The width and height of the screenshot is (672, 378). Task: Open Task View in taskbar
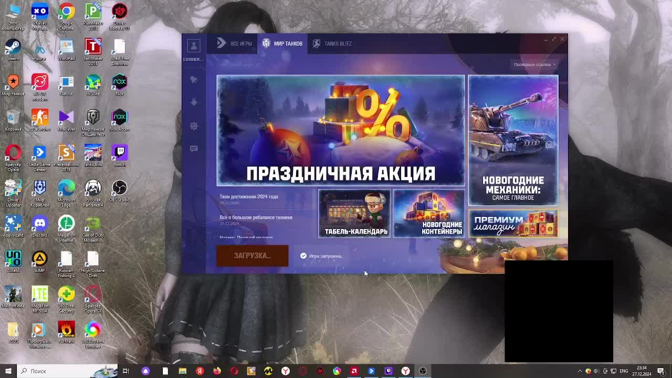[x=126, y=371]
